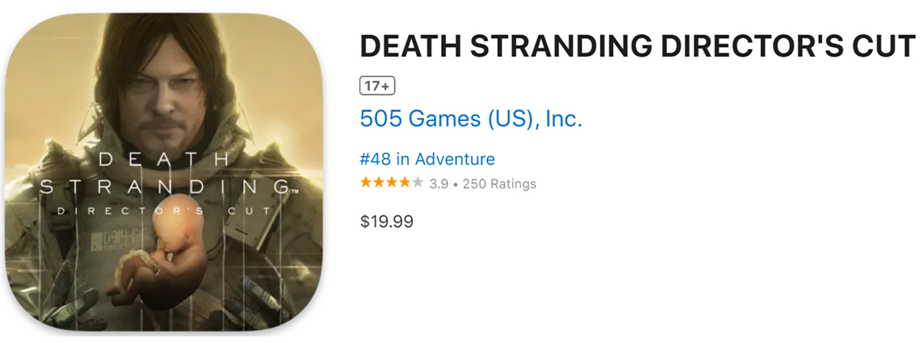Viewport: 921px width, 343px height.
Task: Click the fifth gray rating star
Action: click(x=417, y=183)
